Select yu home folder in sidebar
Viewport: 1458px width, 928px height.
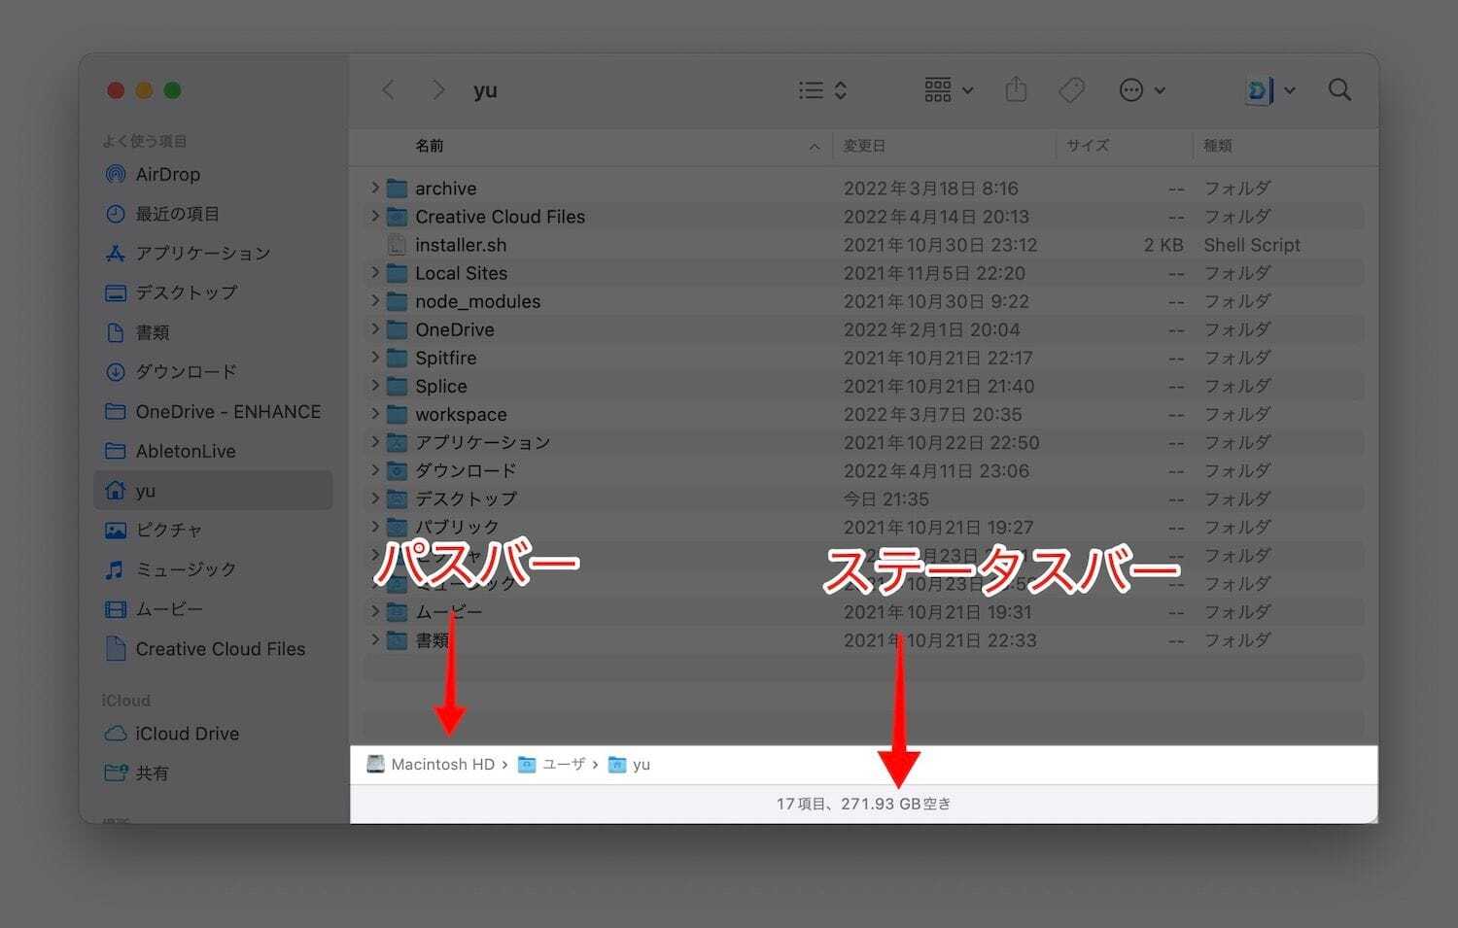click(x=213, y=491)
